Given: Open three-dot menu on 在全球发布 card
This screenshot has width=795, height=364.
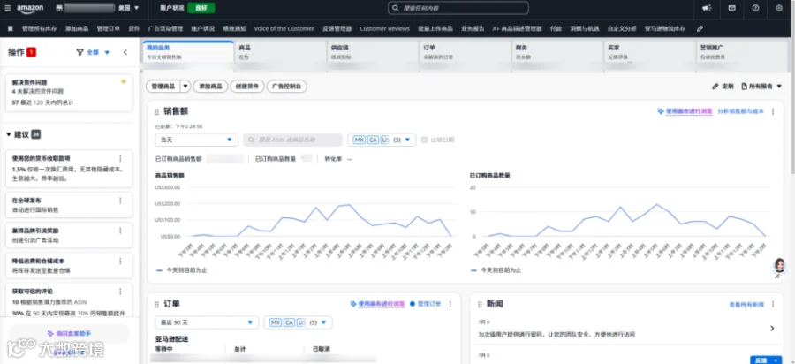Looking at the screenshot, I should pos(120,201).
